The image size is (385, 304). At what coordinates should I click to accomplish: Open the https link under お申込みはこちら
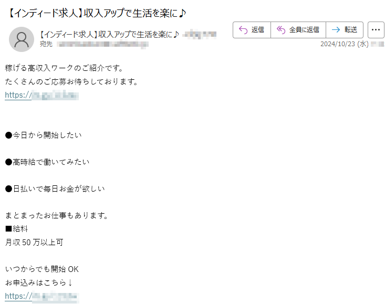click(41, 296)
